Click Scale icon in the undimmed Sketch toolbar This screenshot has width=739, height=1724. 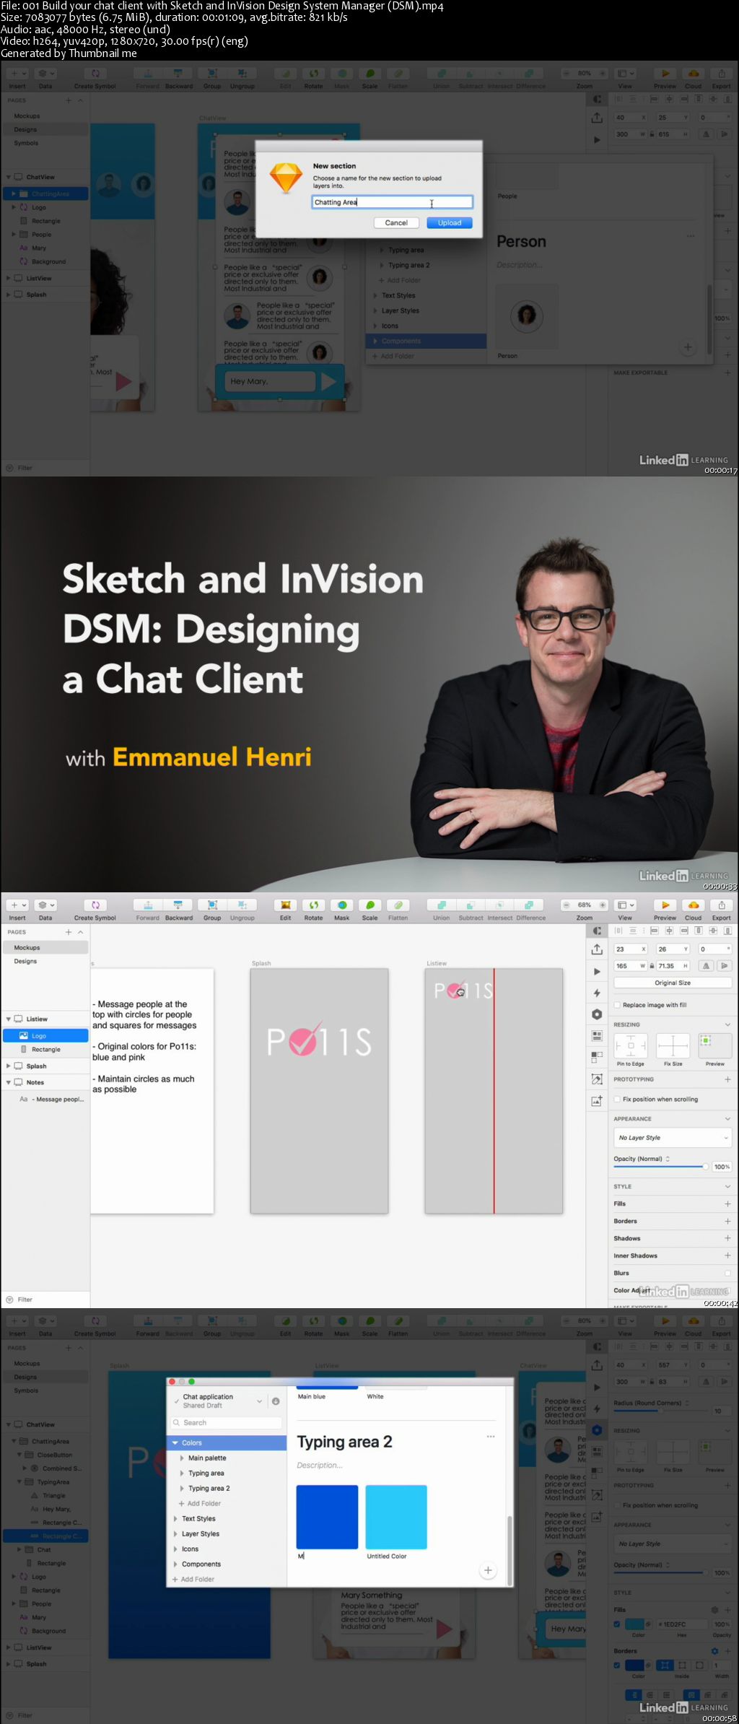[370, 905]
